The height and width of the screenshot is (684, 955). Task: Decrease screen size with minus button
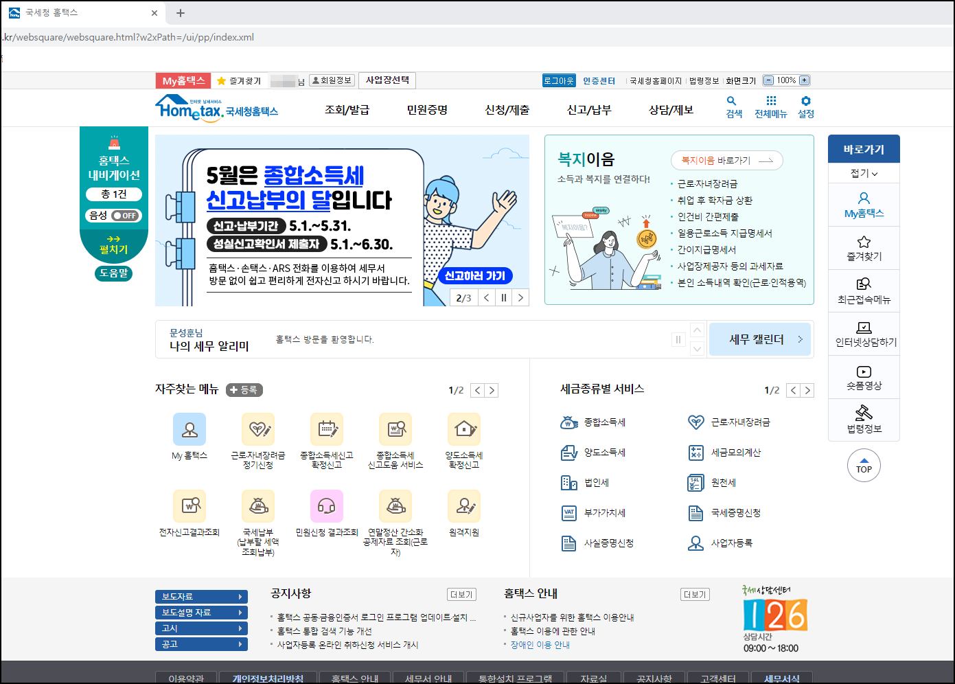769,80
